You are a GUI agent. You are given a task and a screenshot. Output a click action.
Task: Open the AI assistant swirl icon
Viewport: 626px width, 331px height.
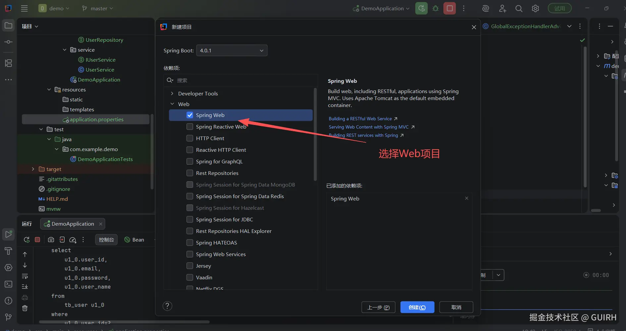[486, 9]
